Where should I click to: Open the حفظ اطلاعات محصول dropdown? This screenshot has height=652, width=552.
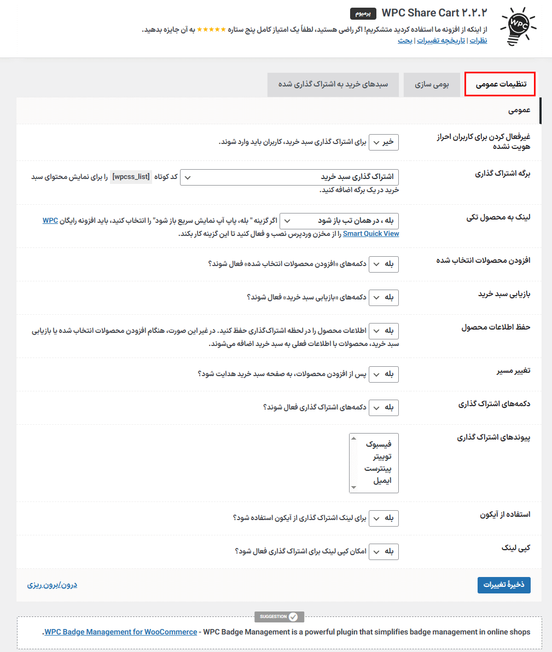(384, 331)
